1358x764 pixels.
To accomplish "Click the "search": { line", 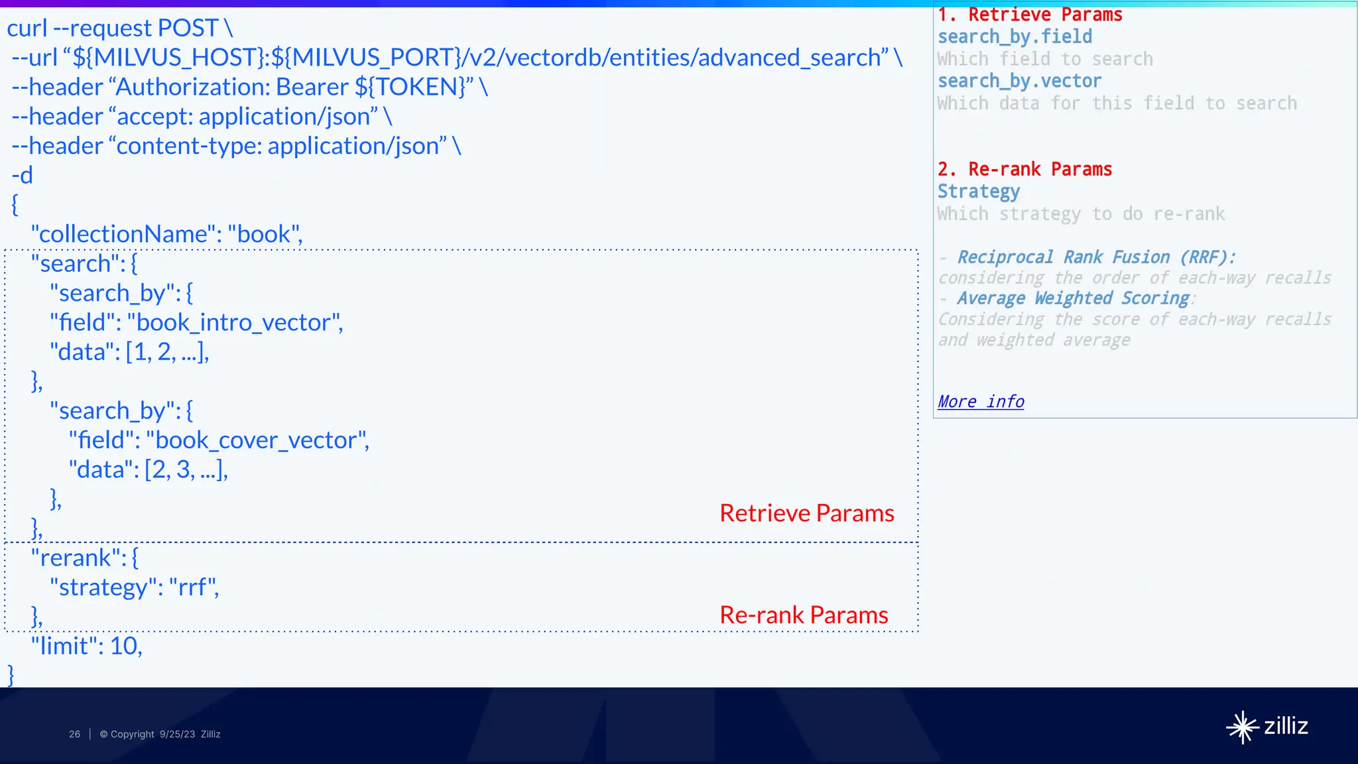I will [85, 263].
